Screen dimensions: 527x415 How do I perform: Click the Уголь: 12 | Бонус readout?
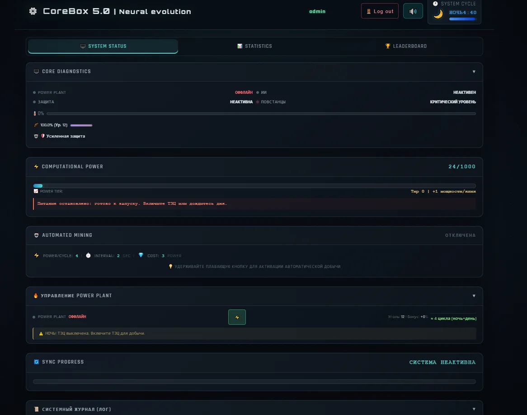(x=408, y=317)
